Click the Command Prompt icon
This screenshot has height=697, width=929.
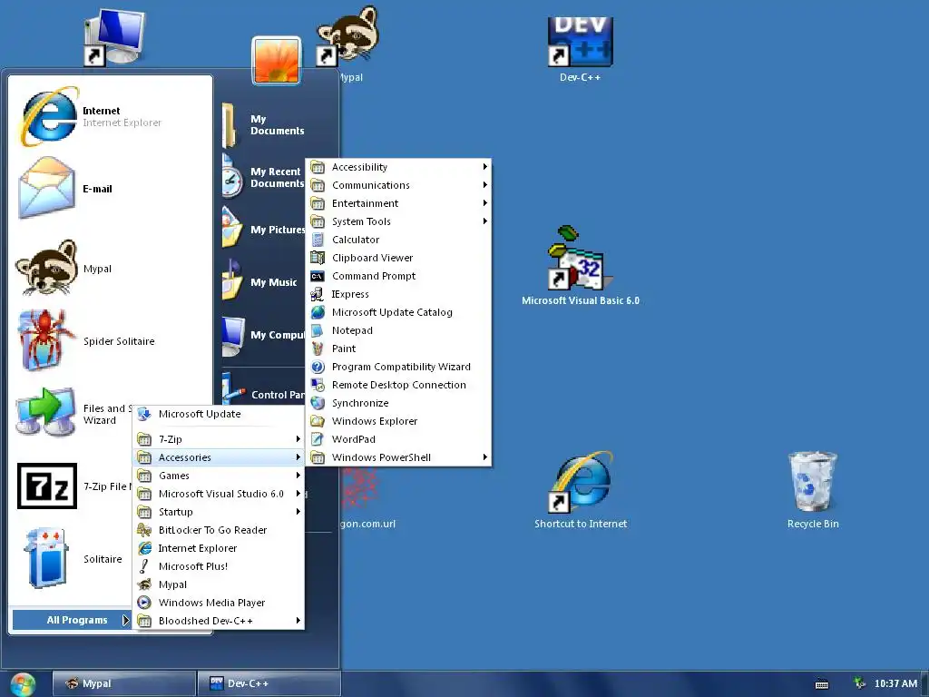click(x=318, y=276)
